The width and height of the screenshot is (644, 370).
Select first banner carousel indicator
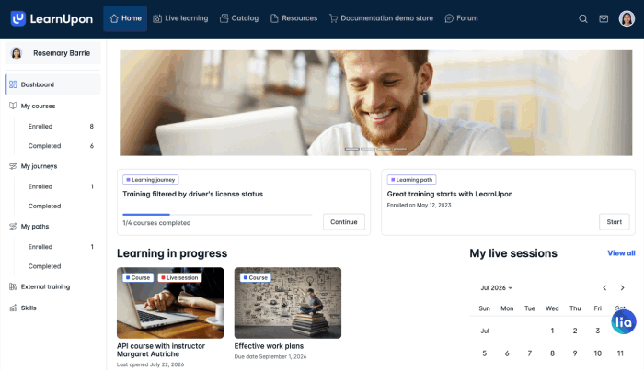pyautogui.click(x=352, y=149)
